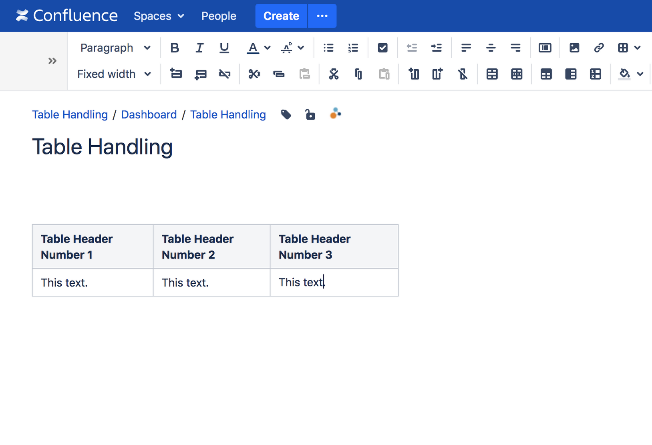The height and width of the screenshot is (445, 652).
Task: Insert a task checkbox list
Action: coord(382,48)
